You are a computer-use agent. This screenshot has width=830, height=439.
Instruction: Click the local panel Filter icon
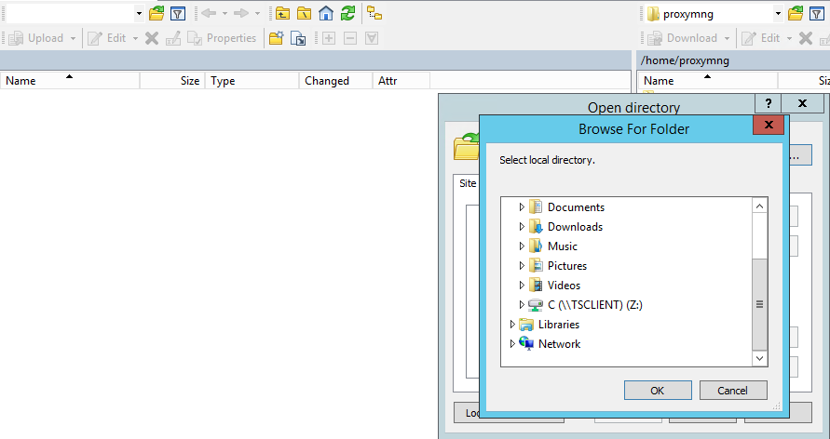(x=177, y=13)
